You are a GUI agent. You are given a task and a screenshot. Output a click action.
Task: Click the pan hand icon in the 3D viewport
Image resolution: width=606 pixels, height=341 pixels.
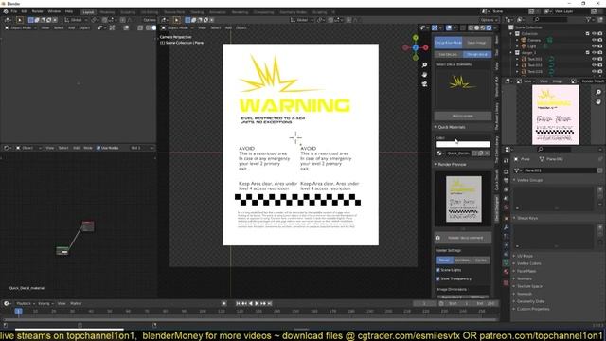pos(424,74)
